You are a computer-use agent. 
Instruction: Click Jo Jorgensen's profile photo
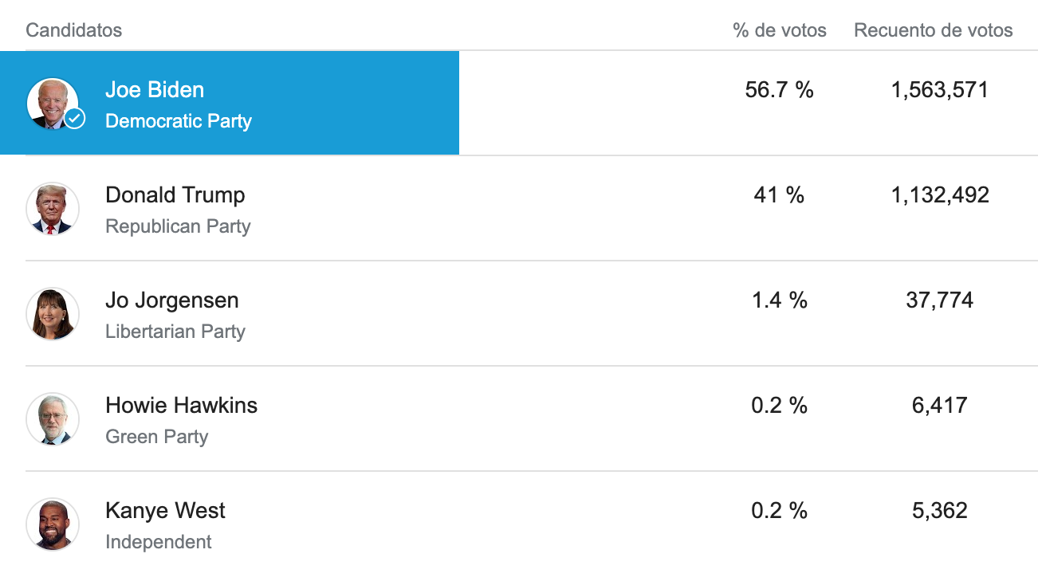[53, 313]
